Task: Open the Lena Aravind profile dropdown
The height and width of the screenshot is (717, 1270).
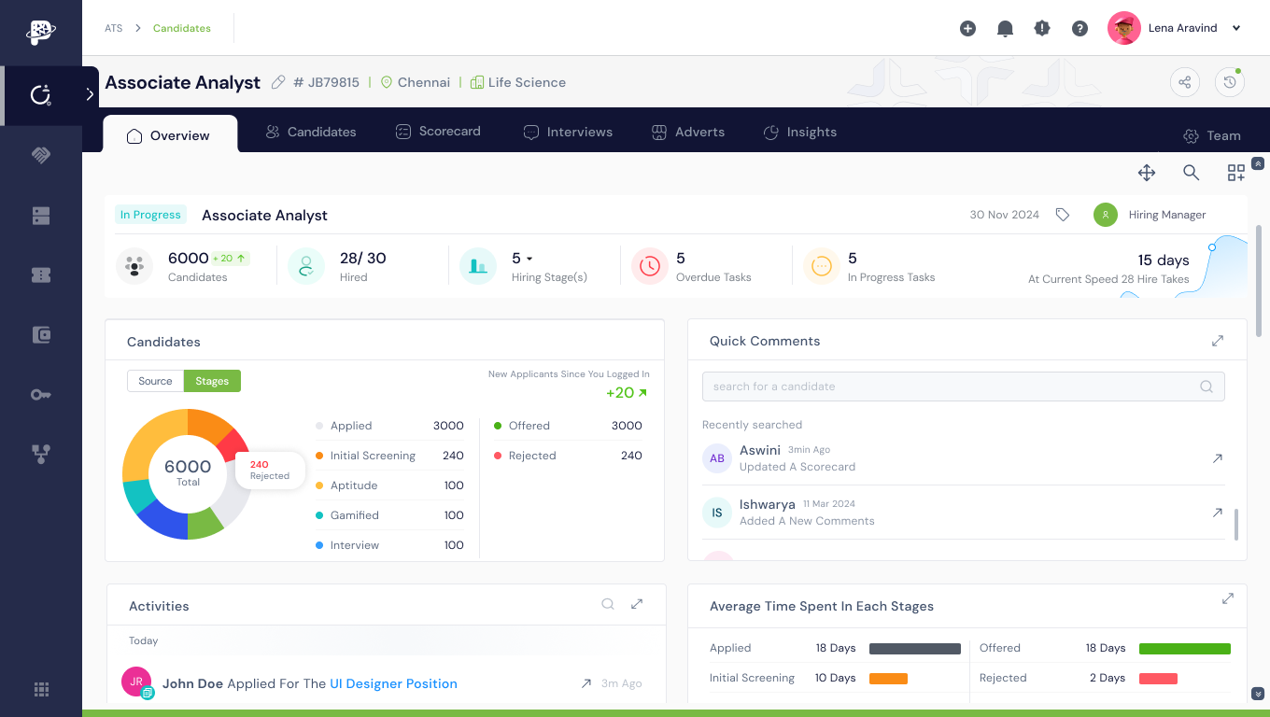Action: (x=1236, y=28)
